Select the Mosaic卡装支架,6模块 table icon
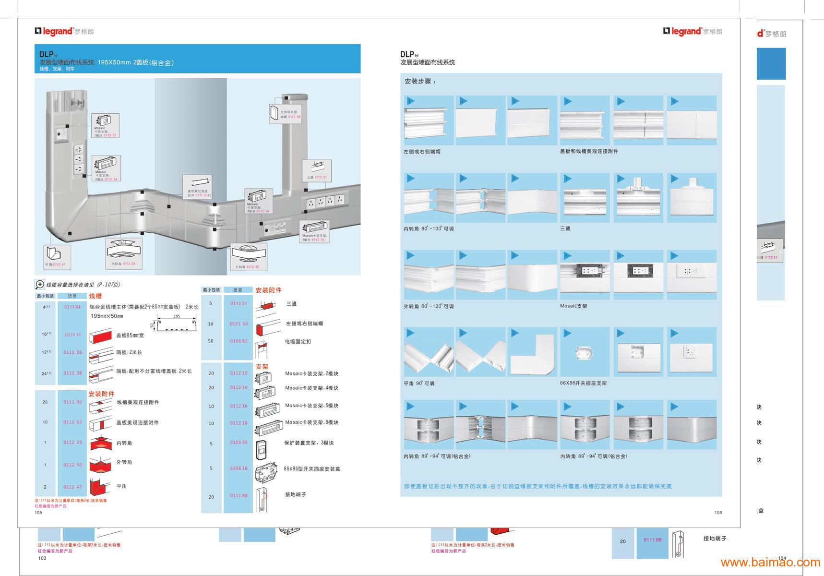Viewport: 824px width, 576px height. click(x=267, y=411)
